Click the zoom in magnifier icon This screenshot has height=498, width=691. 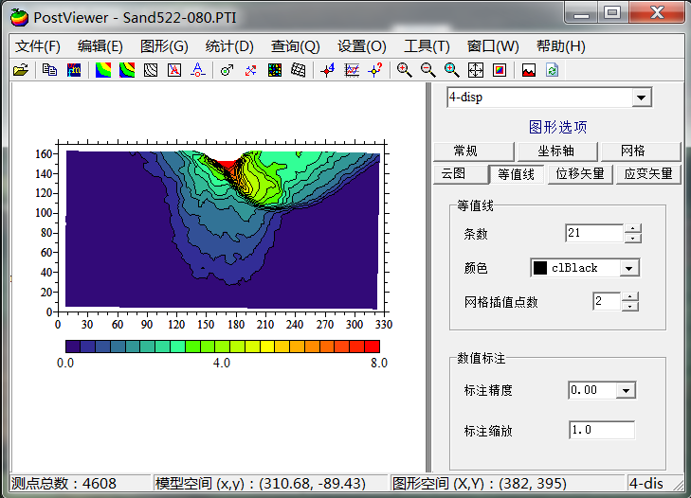coord(404,70)
